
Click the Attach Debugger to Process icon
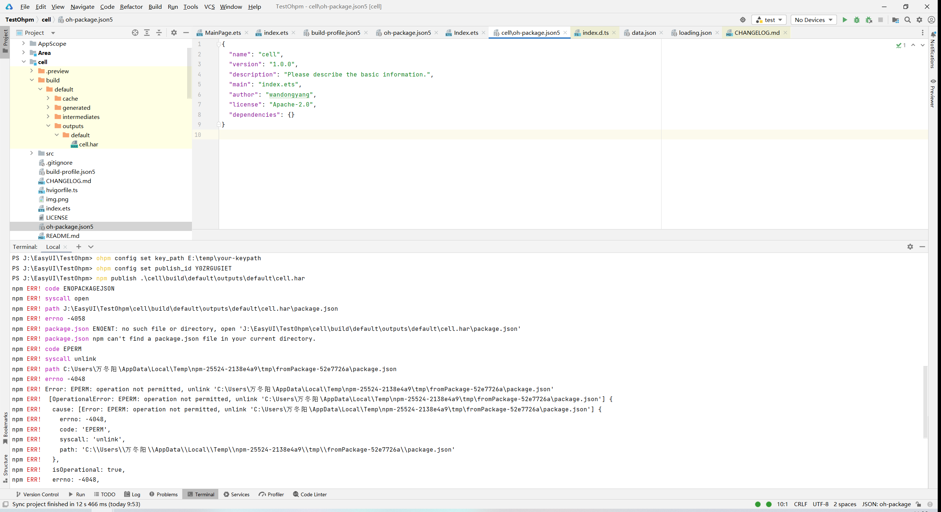tap(869, 20)
